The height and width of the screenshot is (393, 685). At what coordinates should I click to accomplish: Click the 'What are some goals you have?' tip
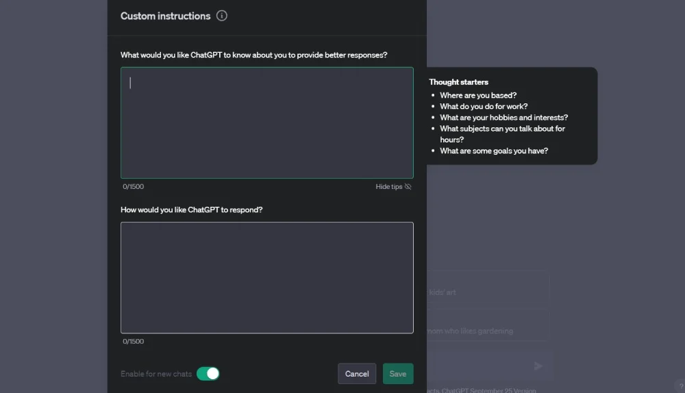point(494,151)
